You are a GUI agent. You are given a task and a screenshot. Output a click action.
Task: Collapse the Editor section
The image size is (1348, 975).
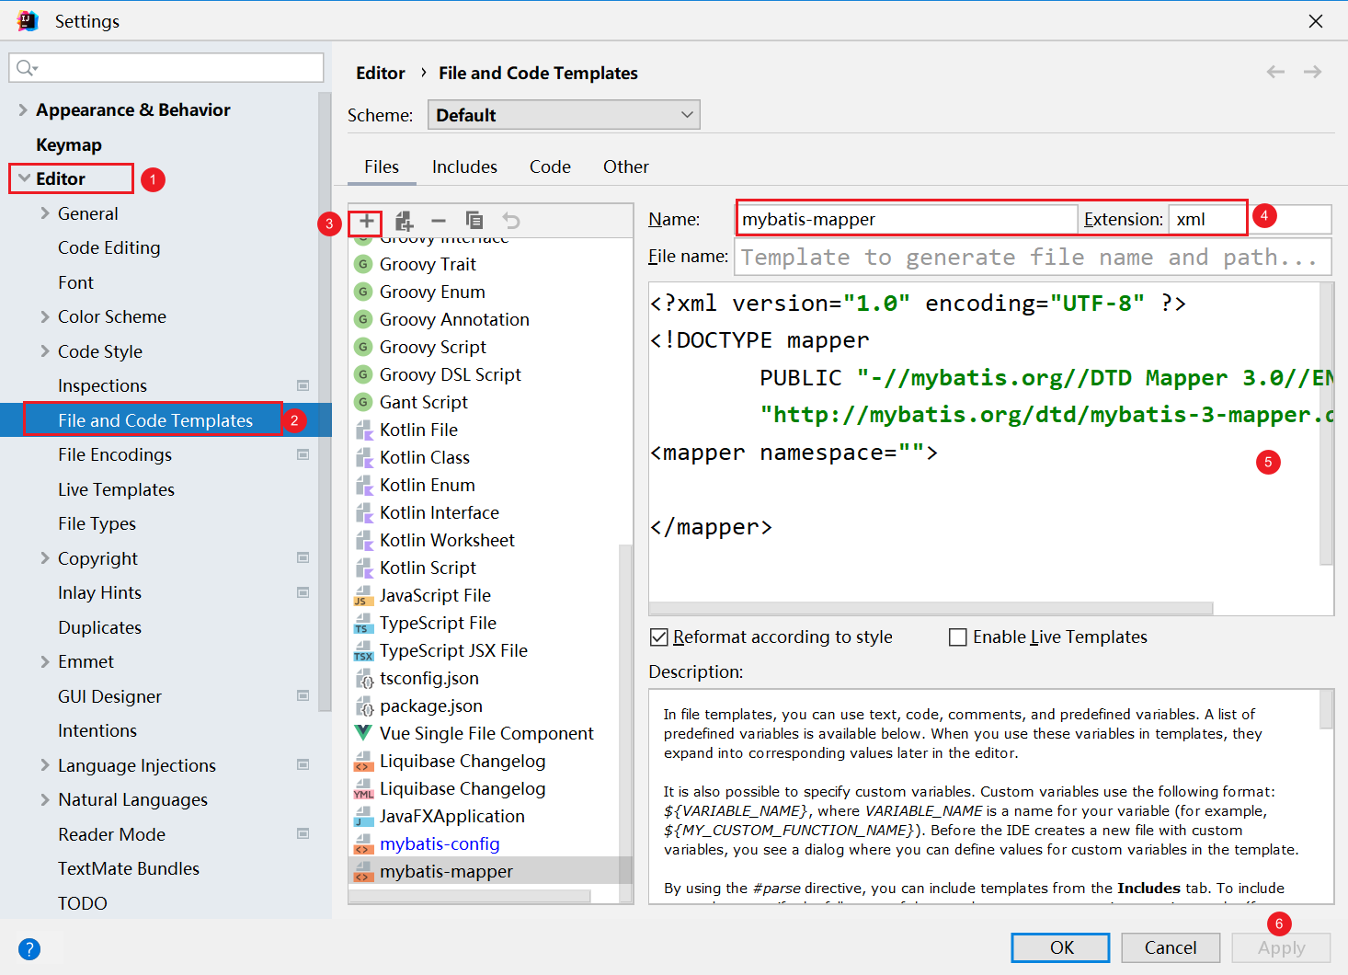coord(24,178)
